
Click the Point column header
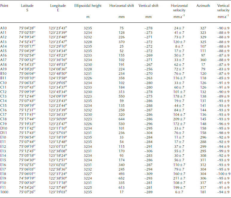5,6
